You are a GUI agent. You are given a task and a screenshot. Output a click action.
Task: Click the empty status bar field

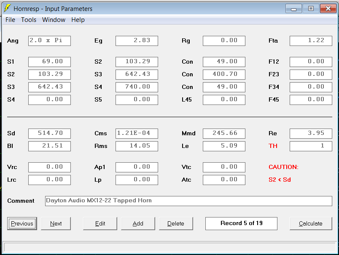tap(169, 247)
